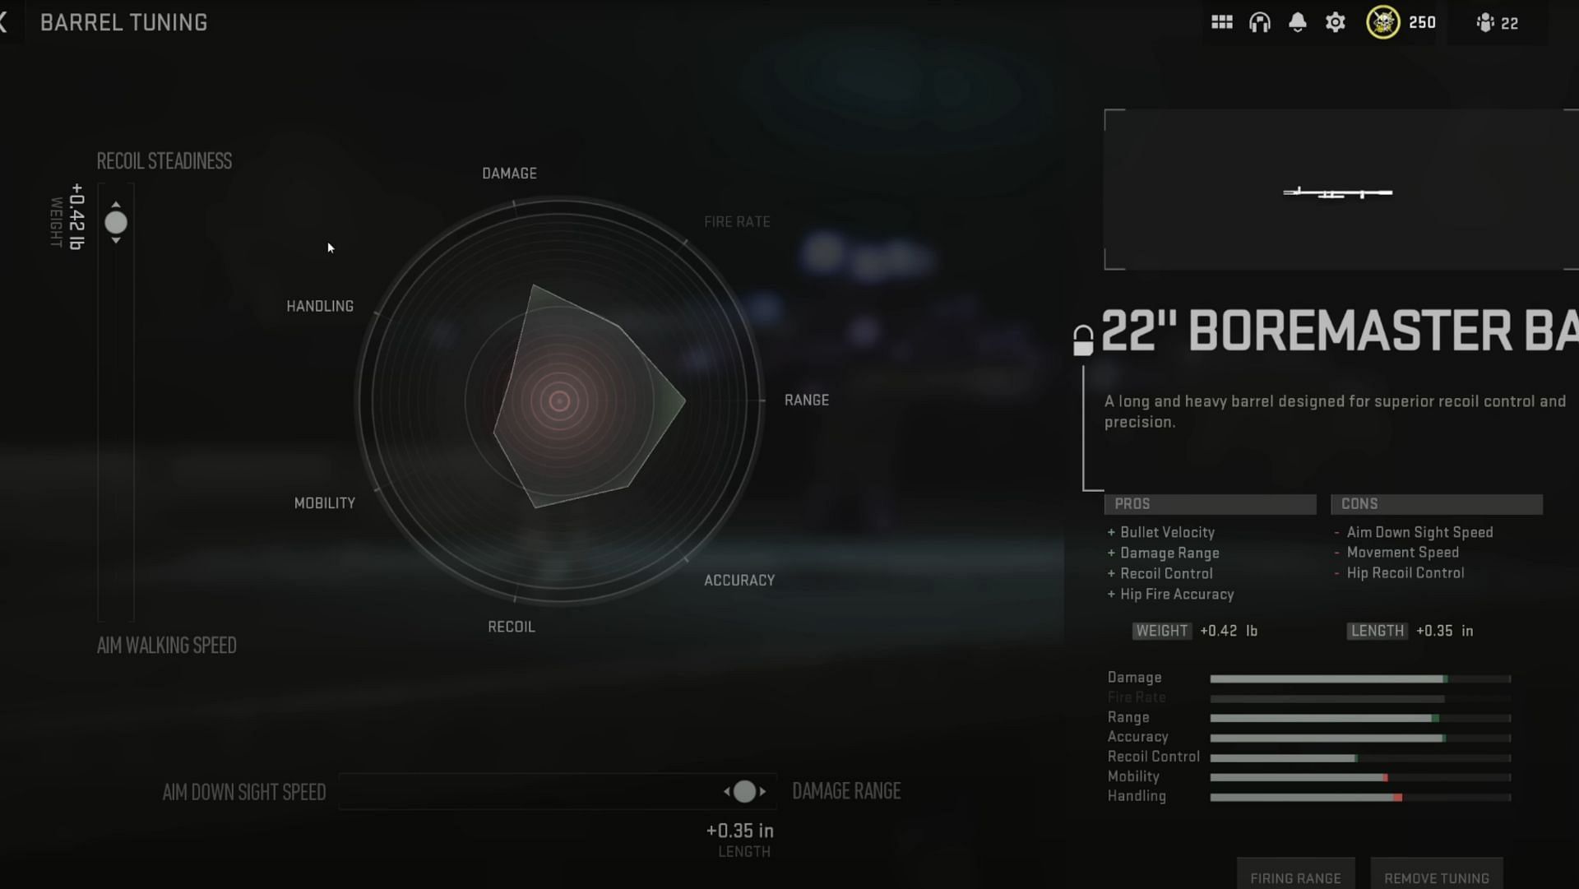
Task: Click the grid/menu icon top left
Action: coord(1221,23)
